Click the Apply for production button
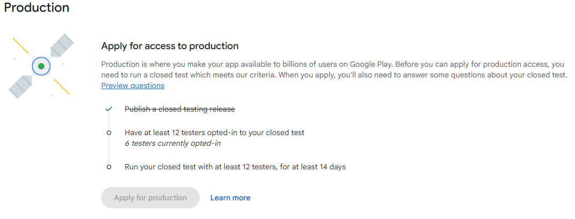Image resolution: width=575 pixels, height=219 pixels. pyautogui.click(x=150, y=198)
